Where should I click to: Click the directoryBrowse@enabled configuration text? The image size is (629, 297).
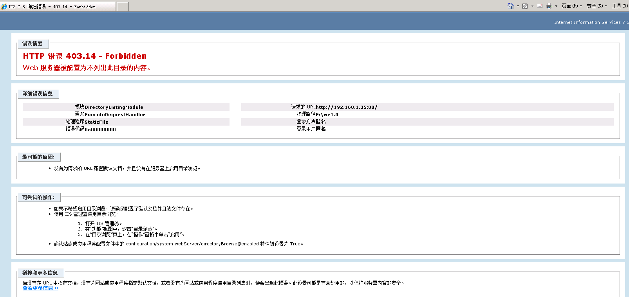[x=192, y=244]
